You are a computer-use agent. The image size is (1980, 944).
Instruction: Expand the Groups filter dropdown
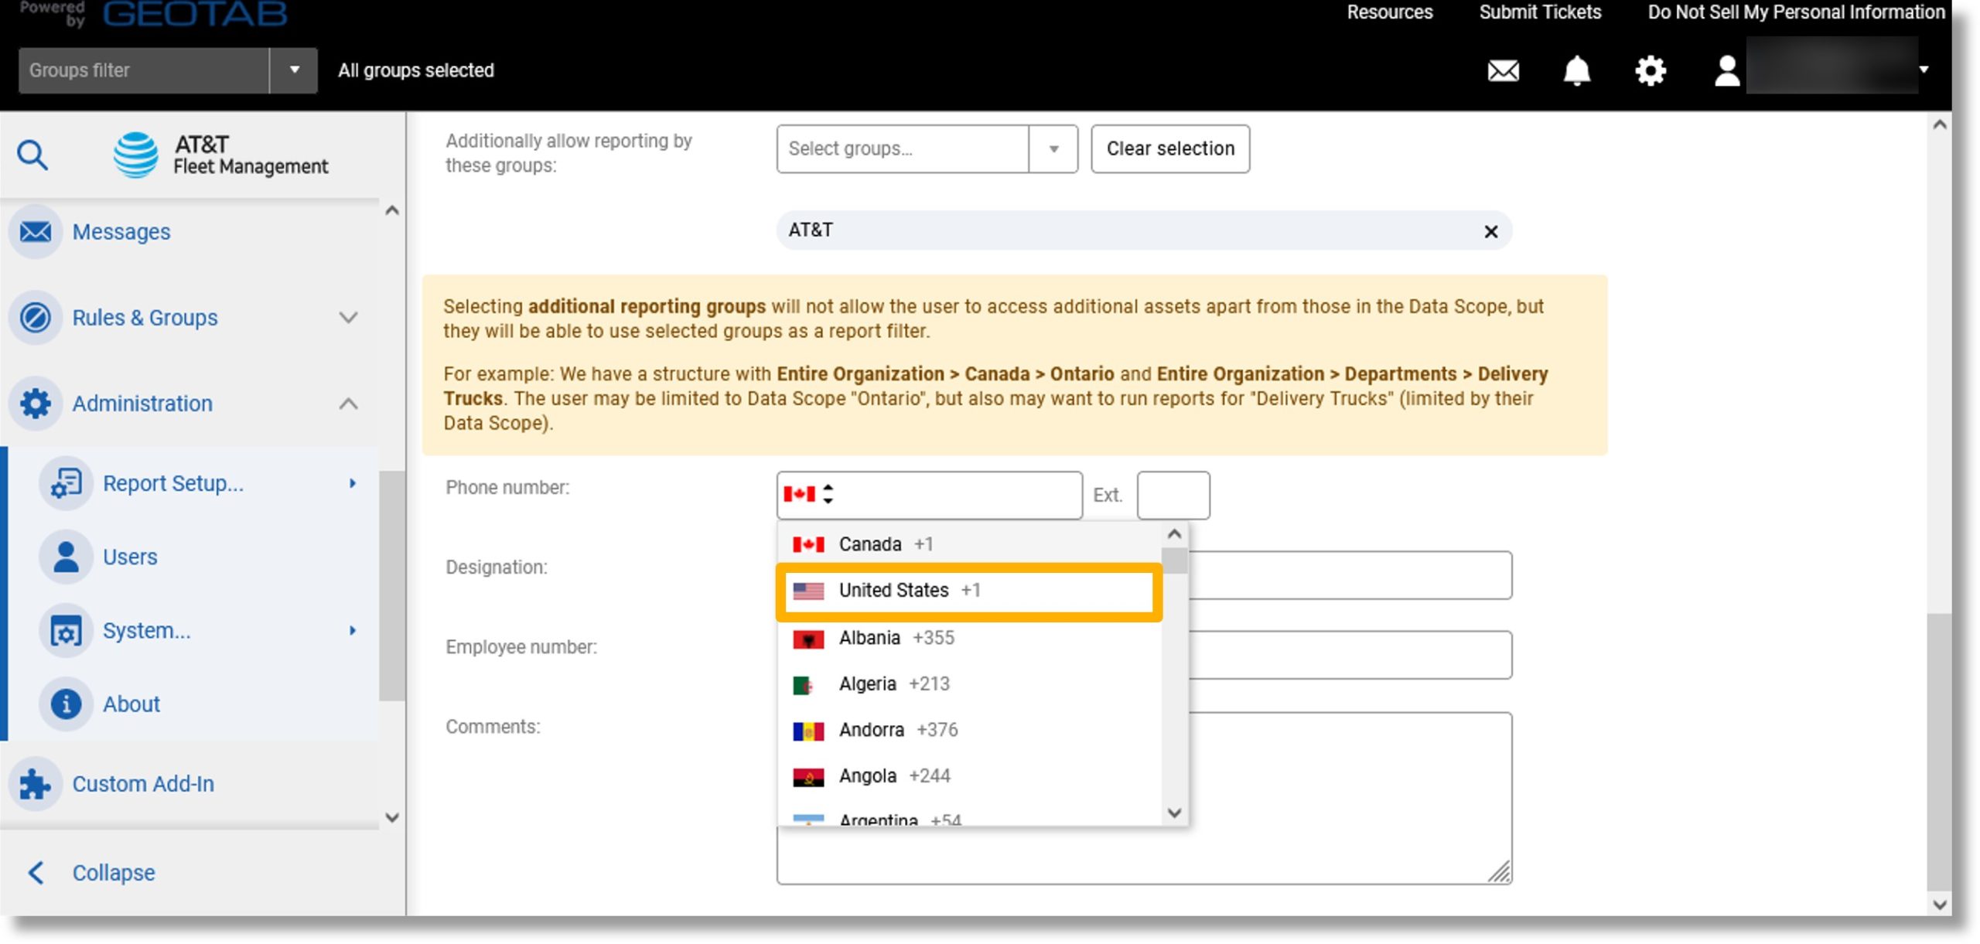coord(293,70)
